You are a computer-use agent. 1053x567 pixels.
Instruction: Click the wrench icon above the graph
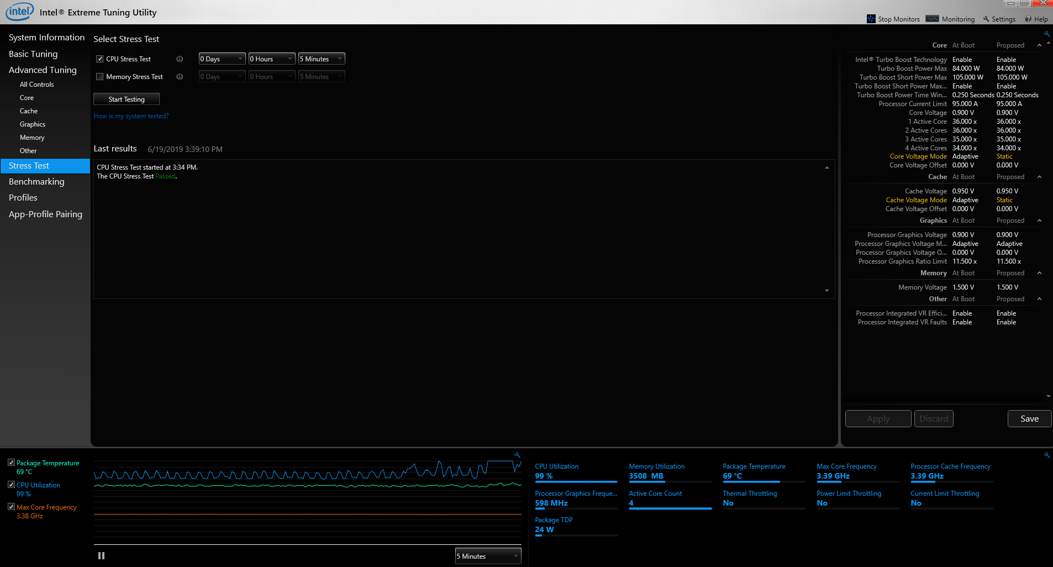pos(517,455)
